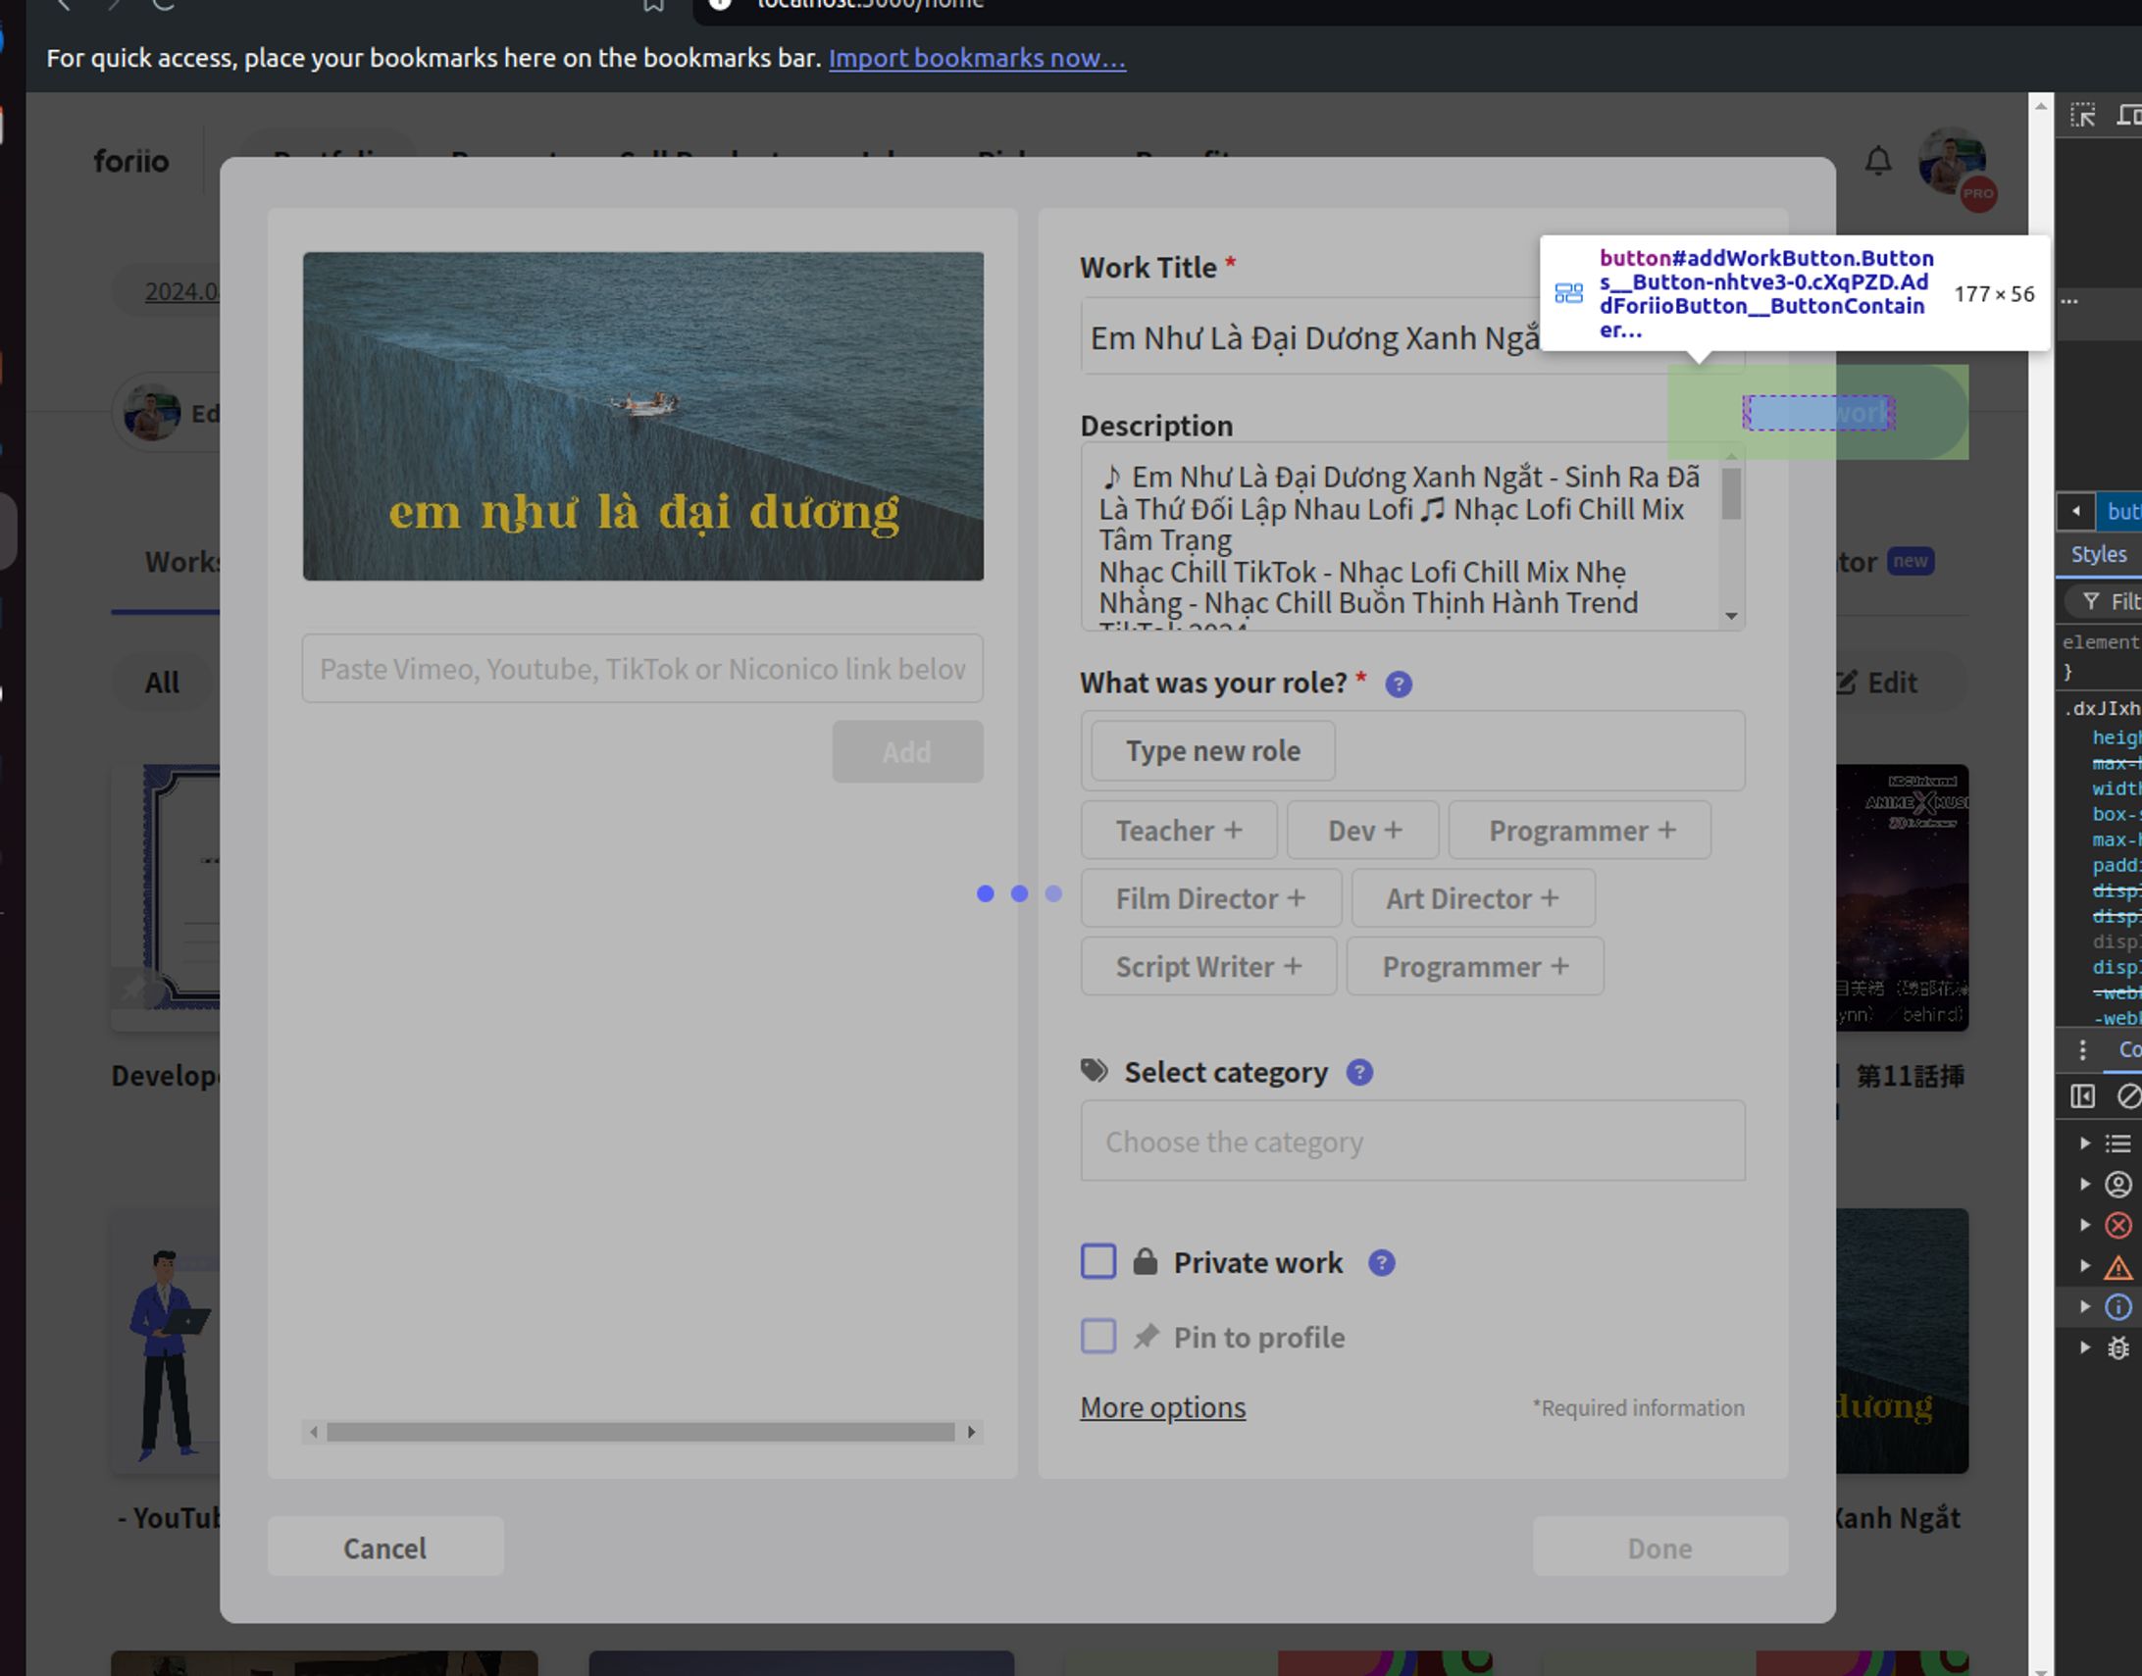Open the DevTools elements ellipsis menu
The image size is (2142, 1676).
tap(2069, 301)
